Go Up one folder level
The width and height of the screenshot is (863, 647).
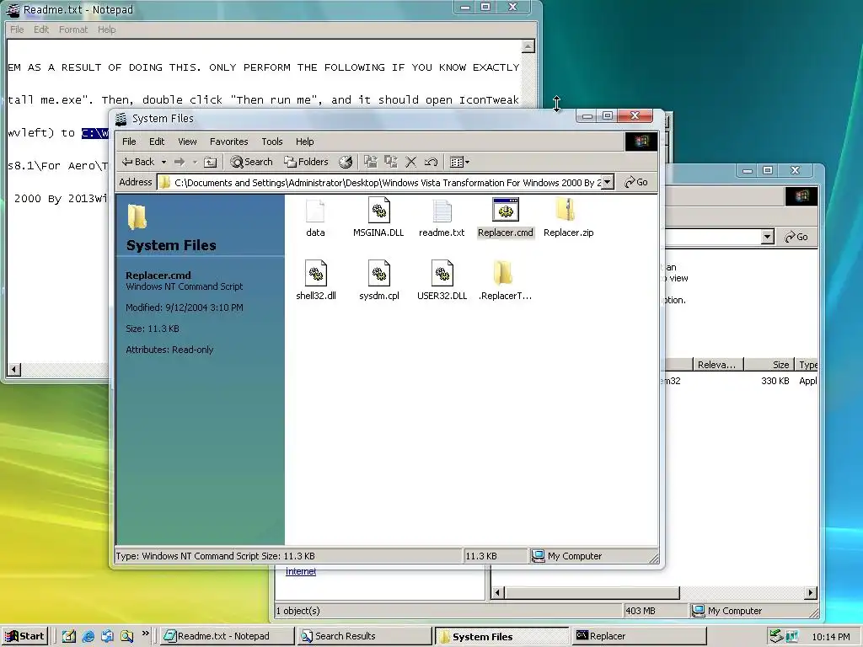[x=210, y=162]
